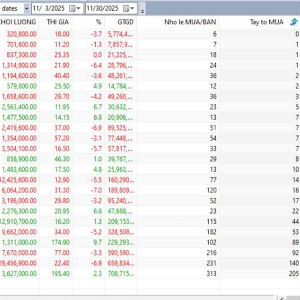Select volume cell 1,354,000.00
The height and width of the screenshot is (300, 300).
coord(19,138)
